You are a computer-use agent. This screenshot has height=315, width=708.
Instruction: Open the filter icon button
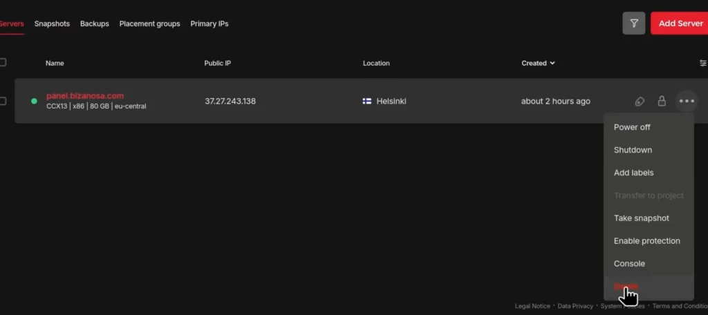pyautogui.click(x=634, y=23)
